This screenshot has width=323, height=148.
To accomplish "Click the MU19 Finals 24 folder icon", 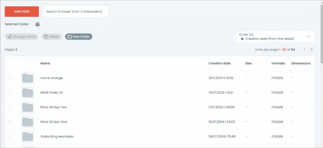I will pyautogui.click(x=28, y=93).
